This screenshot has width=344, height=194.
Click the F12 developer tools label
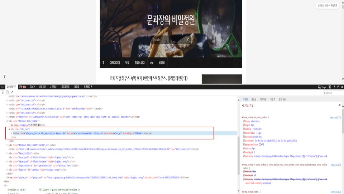[3, 87]
